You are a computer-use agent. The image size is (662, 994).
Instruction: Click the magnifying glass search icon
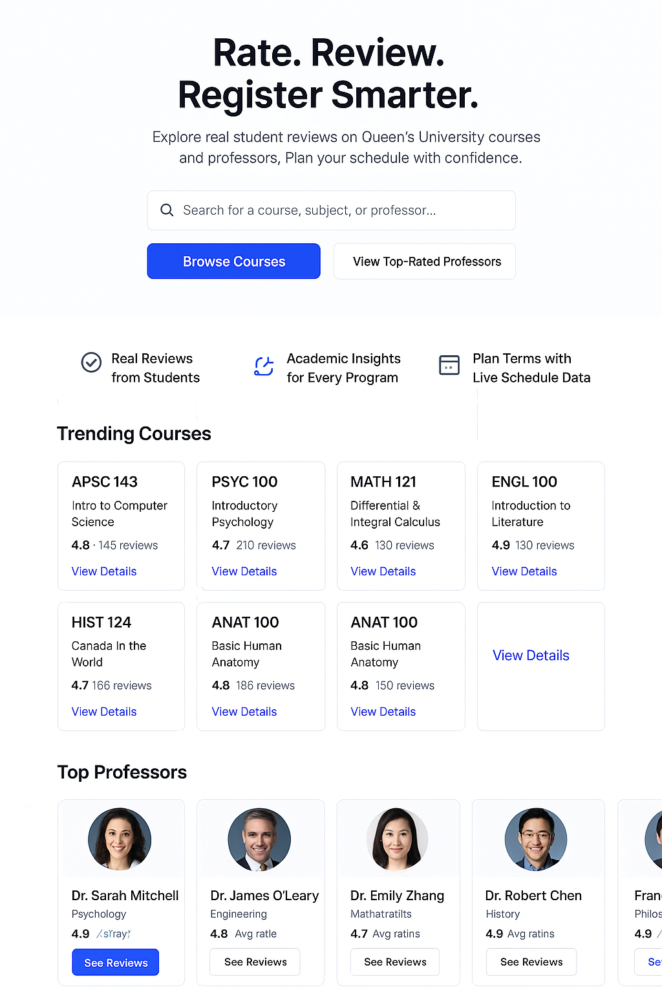tap(167, 210)
